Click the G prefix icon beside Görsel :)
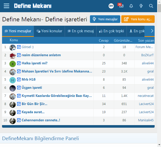Viewport: 161px width, 147px height. coord(19,47)
